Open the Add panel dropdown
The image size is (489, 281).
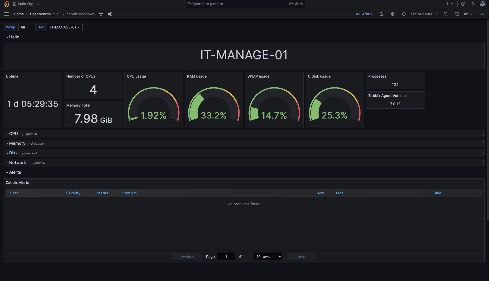364,14
